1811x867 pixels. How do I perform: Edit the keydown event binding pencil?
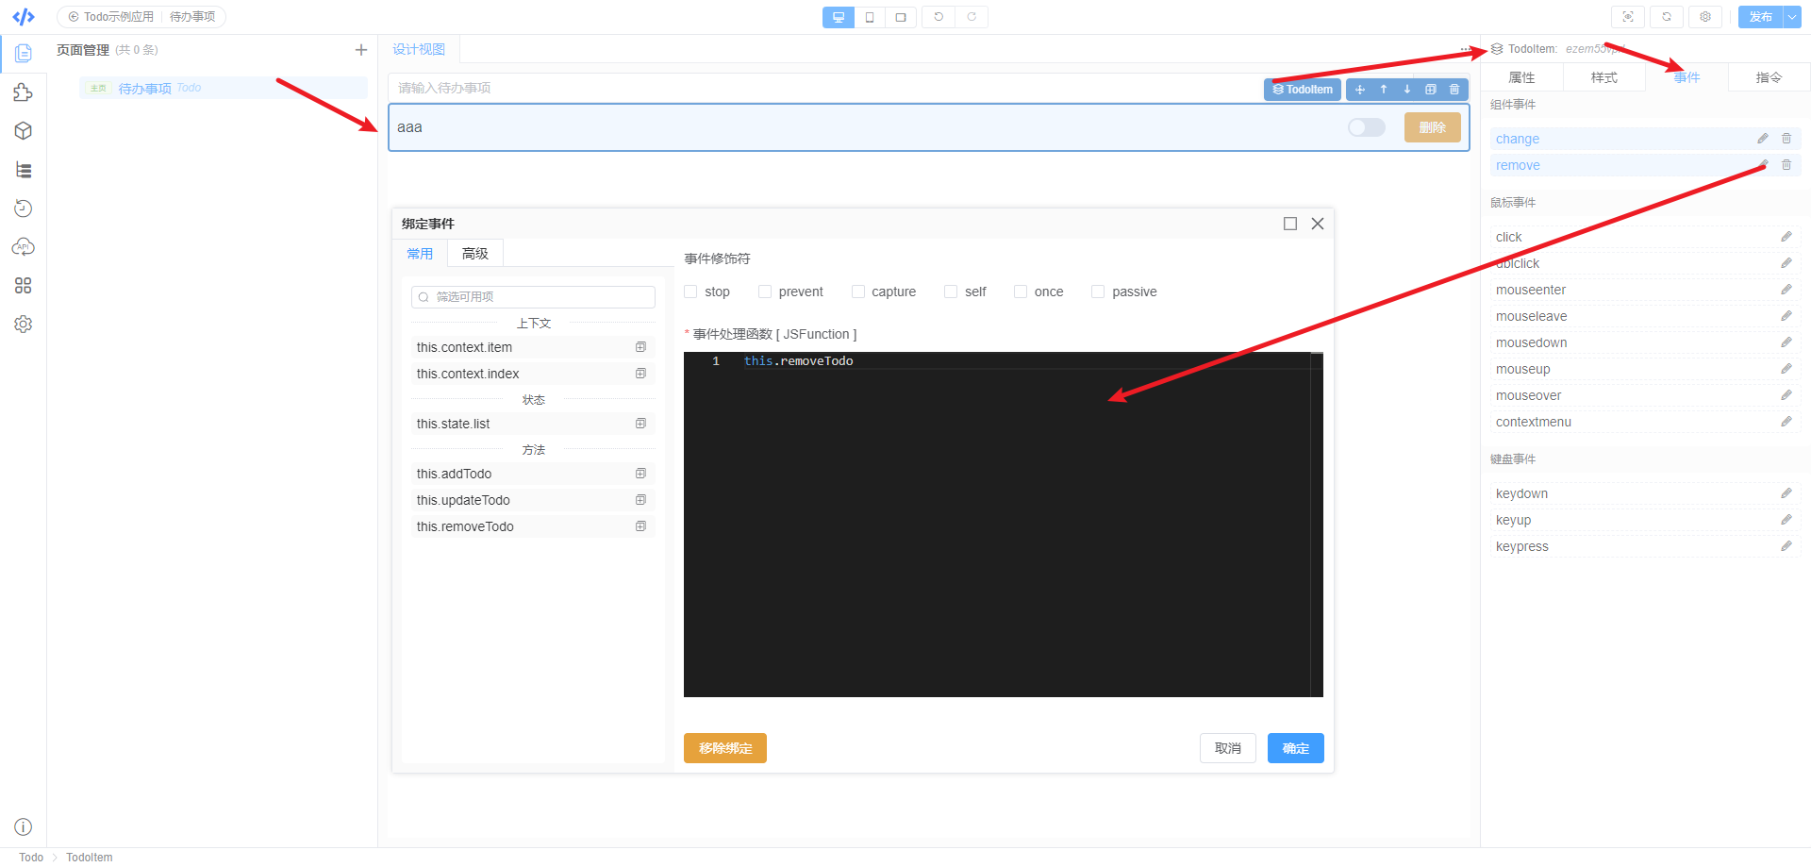tap(1786, 493)
